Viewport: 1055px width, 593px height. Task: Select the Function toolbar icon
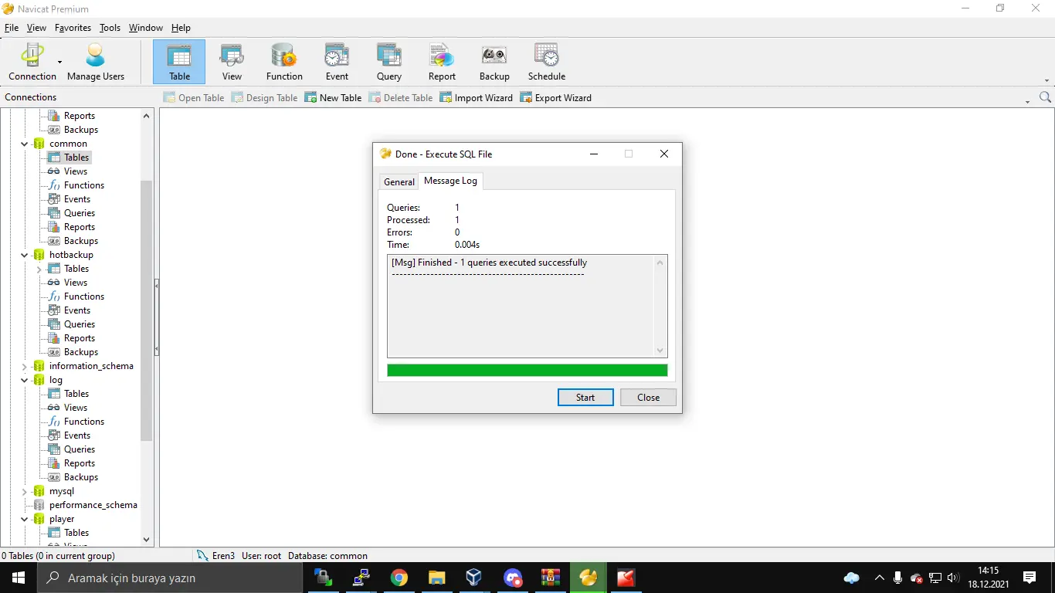point(284,61)
